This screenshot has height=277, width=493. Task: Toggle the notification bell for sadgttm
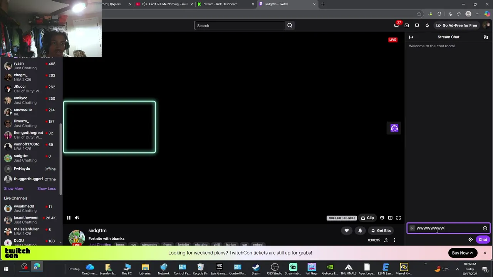(360, 230)
